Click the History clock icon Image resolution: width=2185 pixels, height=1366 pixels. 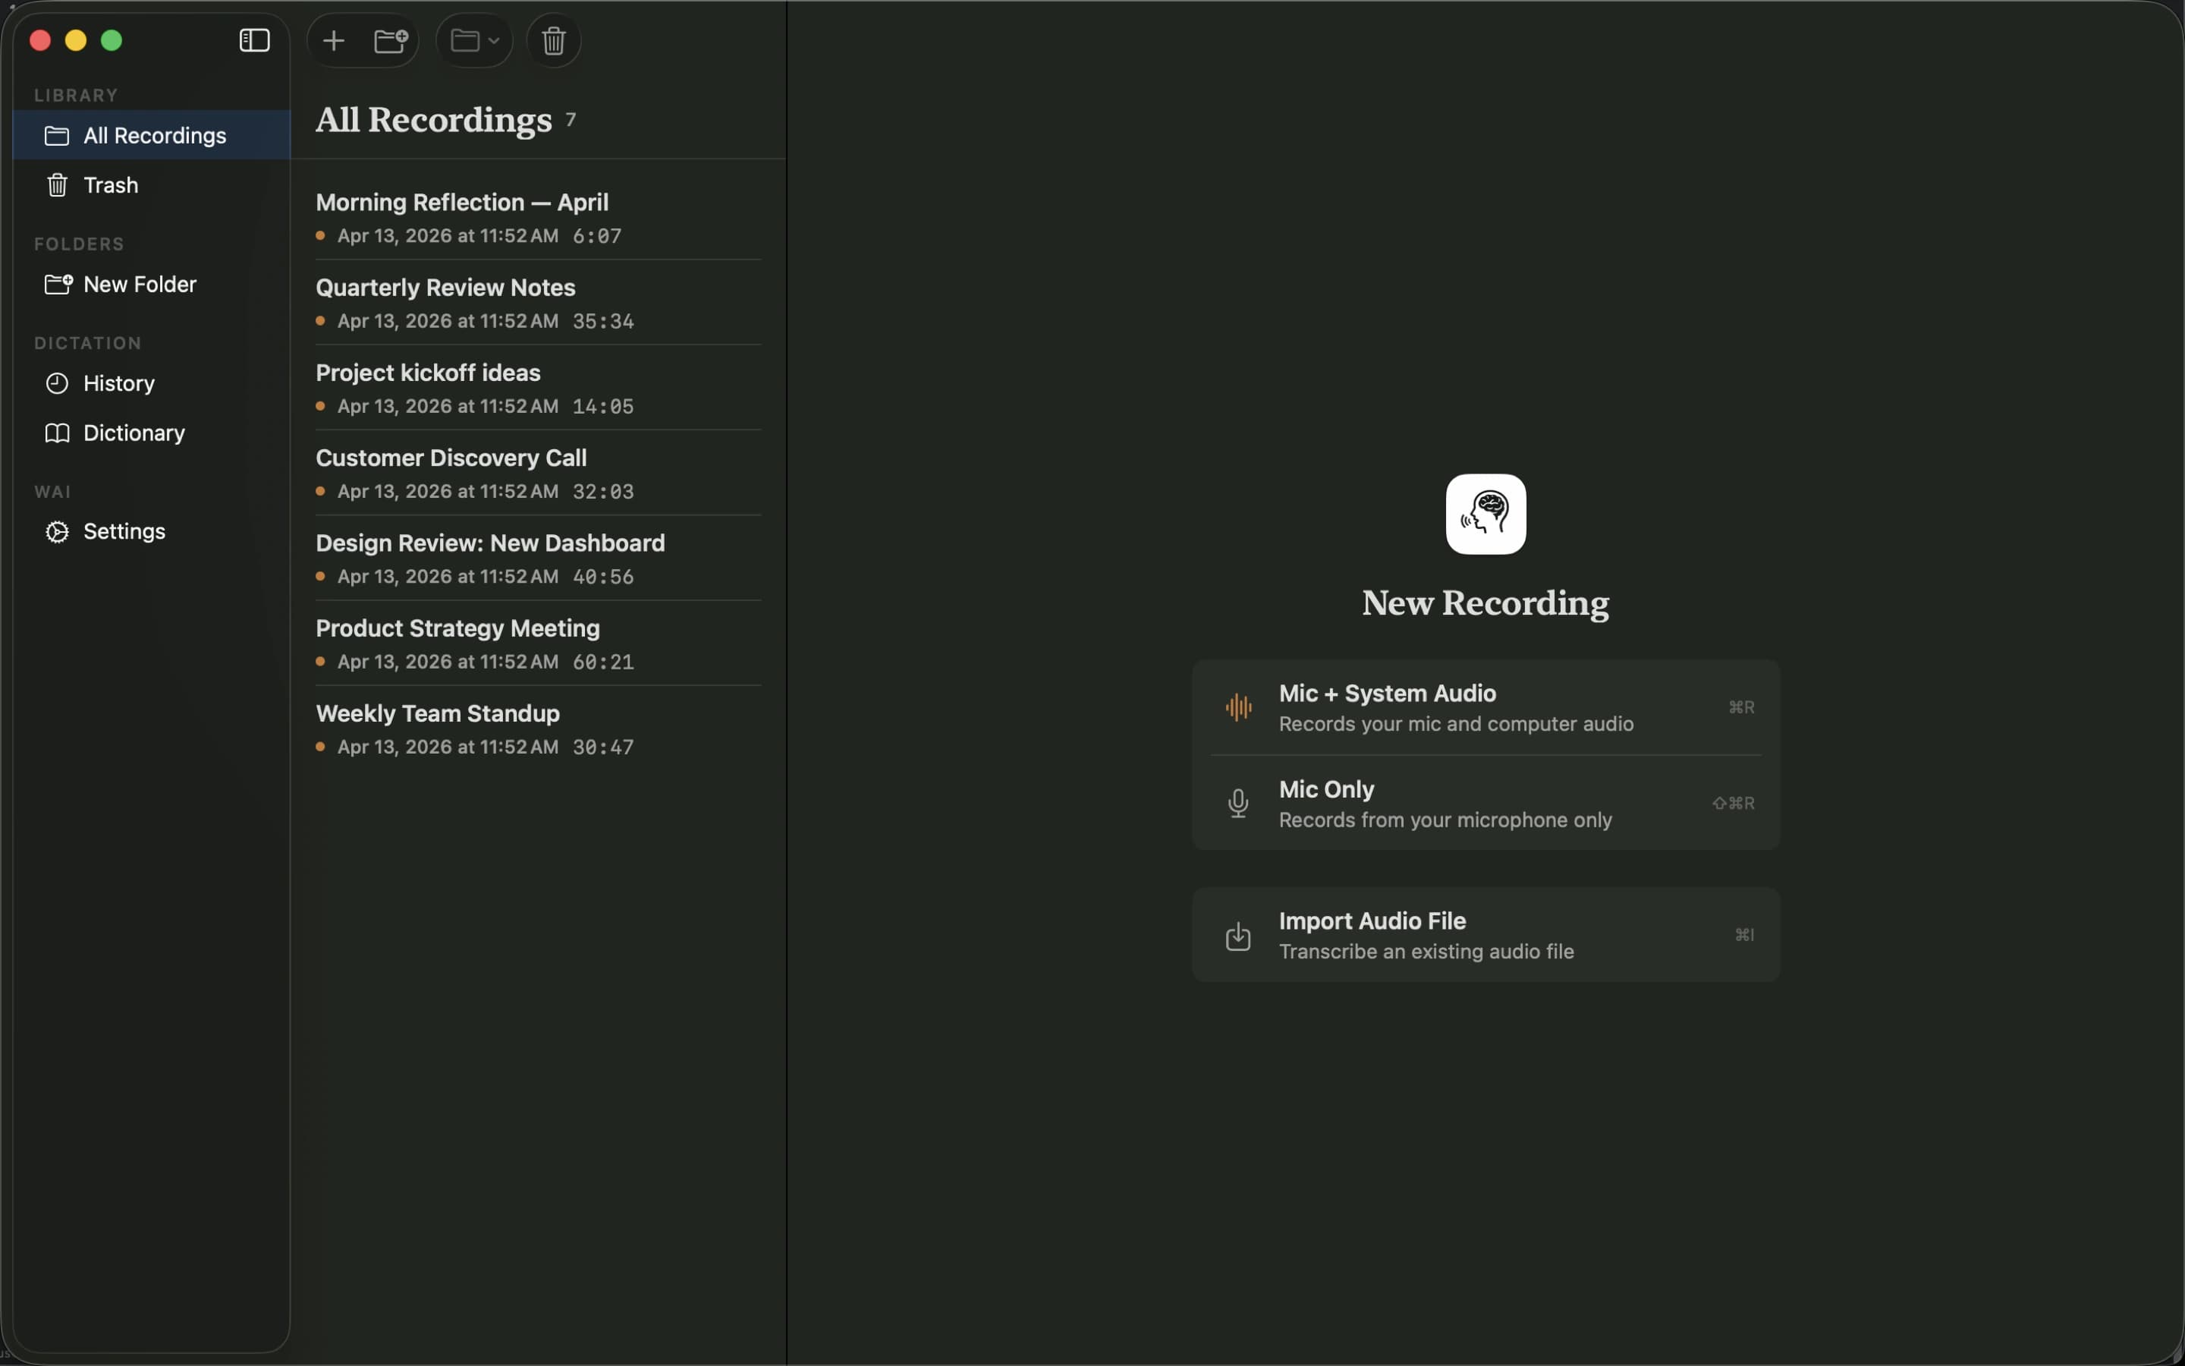point(57,383)
